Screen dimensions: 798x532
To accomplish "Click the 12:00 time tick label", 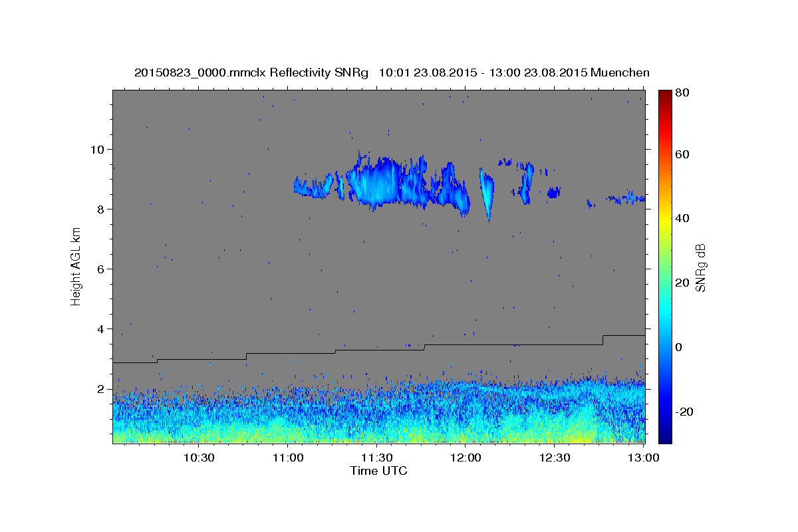I will 465,458.
